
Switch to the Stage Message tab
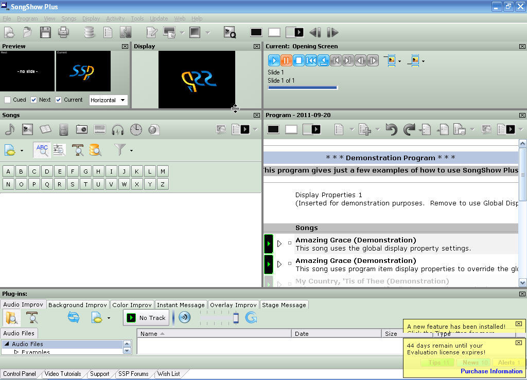284,305
